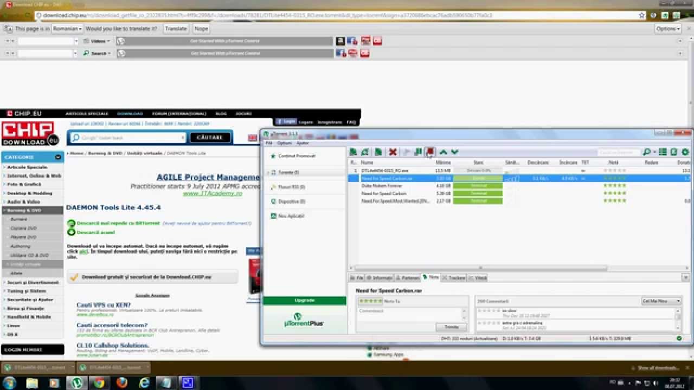Move torrent down in queue

pos(454,152)
